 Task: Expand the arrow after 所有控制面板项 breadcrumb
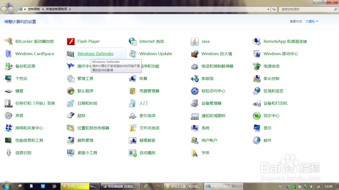coord(70,9)
